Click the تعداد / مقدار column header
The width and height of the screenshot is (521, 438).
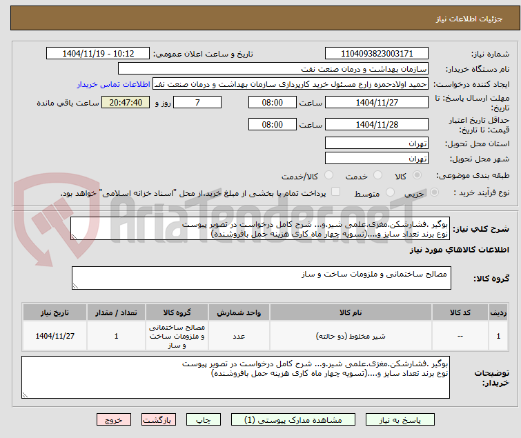(116, 312)
